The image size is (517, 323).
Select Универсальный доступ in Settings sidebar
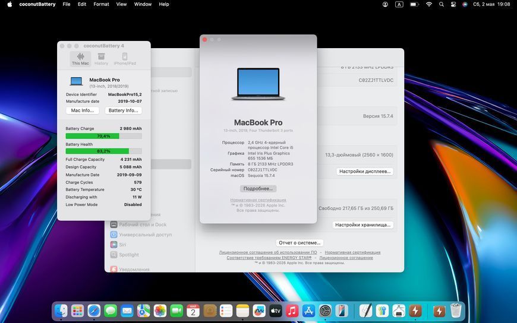(x=141, y=235)
